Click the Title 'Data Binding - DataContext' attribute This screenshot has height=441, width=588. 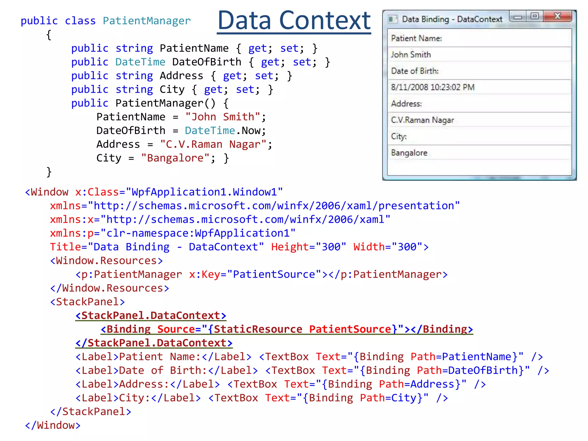coord(157,247)
